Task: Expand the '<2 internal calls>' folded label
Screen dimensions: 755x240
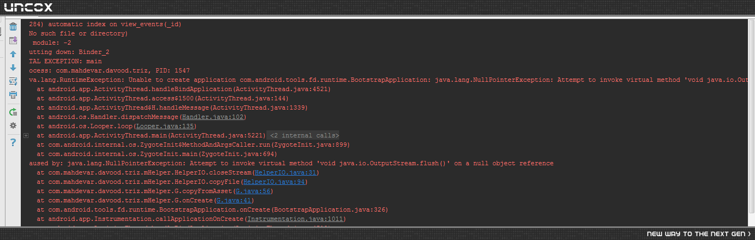Action: click(x=304, y=135)
